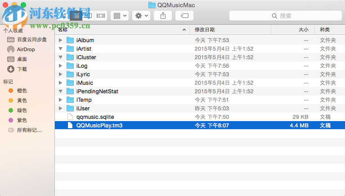Click the 29 KB size cell
Viewport: 345px width, 196px height.
click(x=300, y=117)
